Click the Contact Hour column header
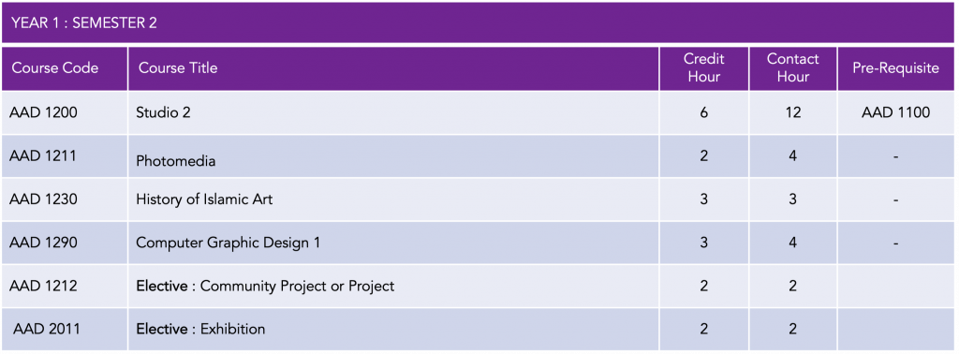 pos(792,67)
